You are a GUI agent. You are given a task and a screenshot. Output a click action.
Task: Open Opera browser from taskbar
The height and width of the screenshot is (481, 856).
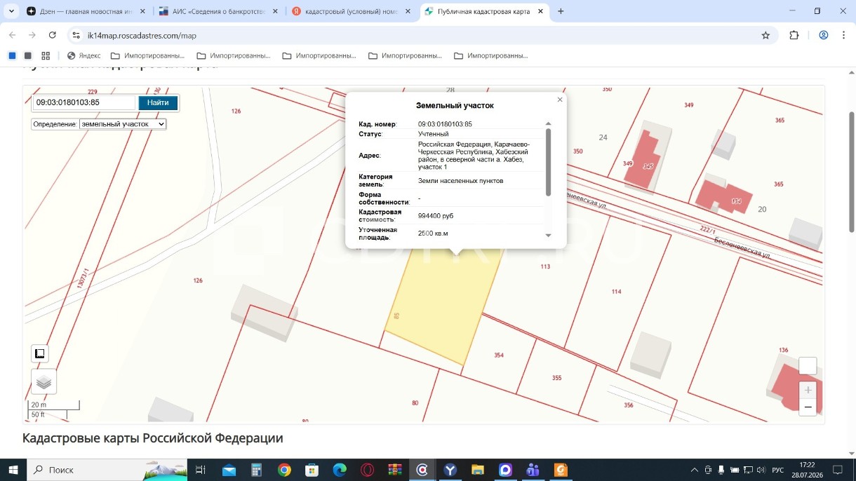click(367, 470)
